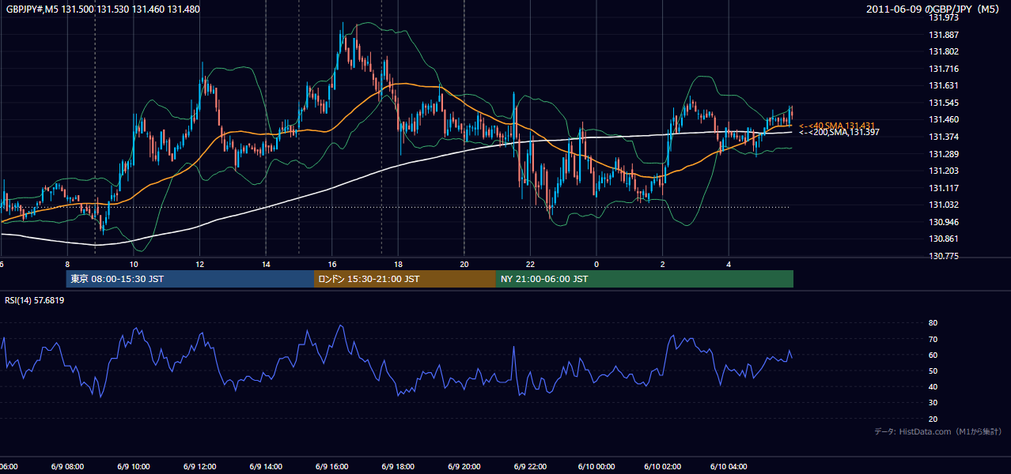This screenshot has height=474, width=1011.
Task: Click price axis value 130.861
Action: click(x=944, y=239)
